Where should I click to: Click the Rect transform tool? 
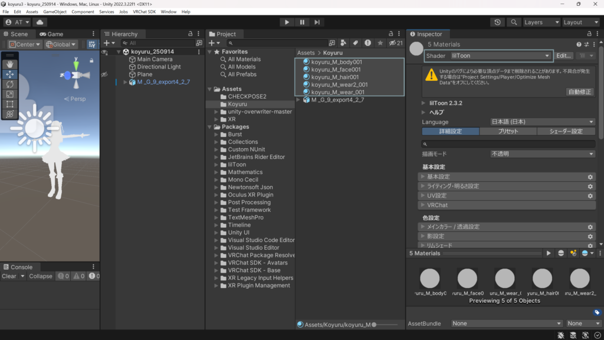point(10,104)
